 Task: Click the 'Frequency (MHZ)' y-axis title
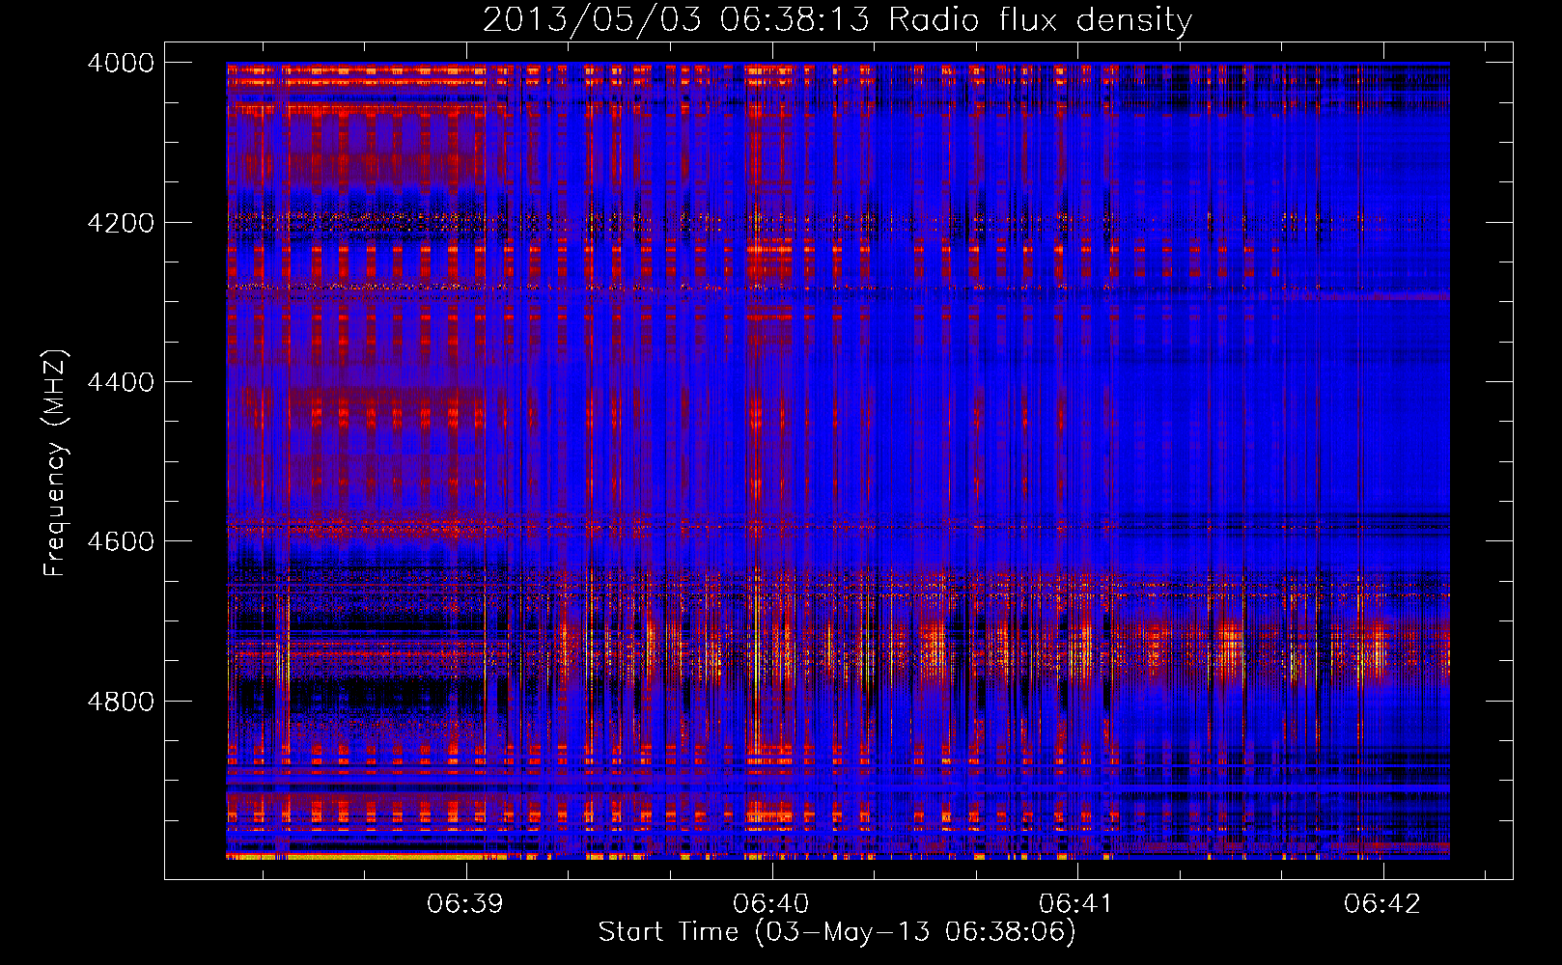pyautogui.click(x=56, y=463)
